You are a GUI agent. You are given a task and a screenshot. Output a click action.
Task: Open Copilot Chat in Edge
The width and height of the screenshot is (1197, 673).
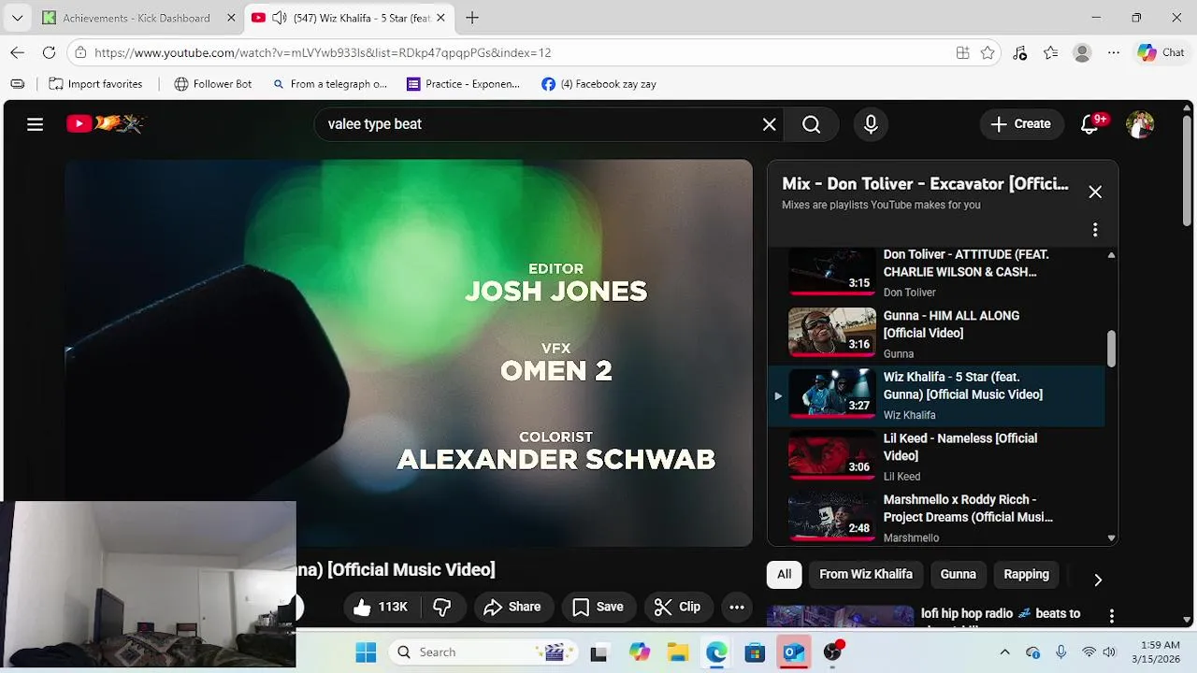tap(1161, 53)
